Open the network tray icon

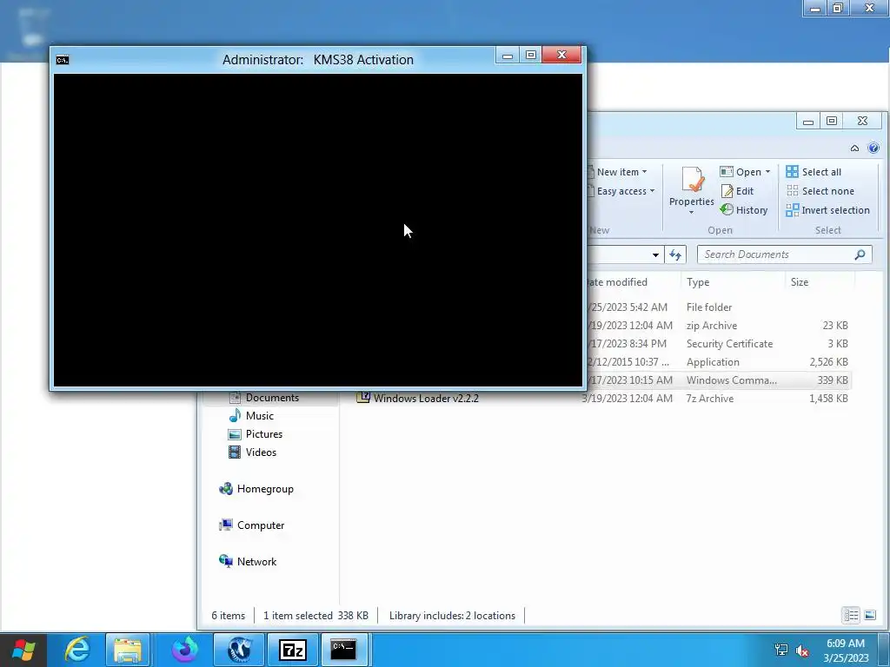tap(781, 650)
